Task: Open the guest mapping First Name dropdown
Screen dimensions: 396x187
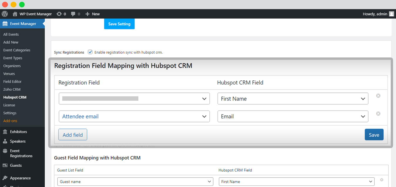Action: coord(297,182)
